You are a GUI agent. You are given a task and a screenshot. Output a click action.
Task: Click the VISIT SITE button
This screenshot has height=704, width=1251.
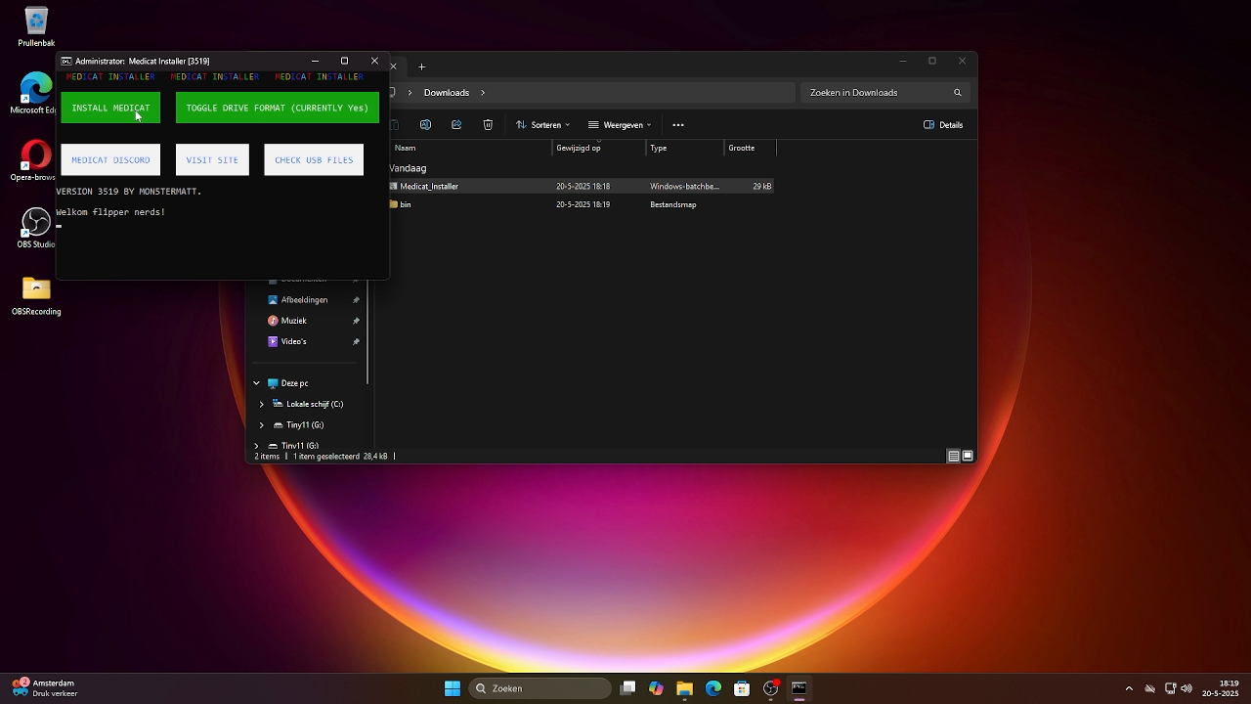(212, 159)
